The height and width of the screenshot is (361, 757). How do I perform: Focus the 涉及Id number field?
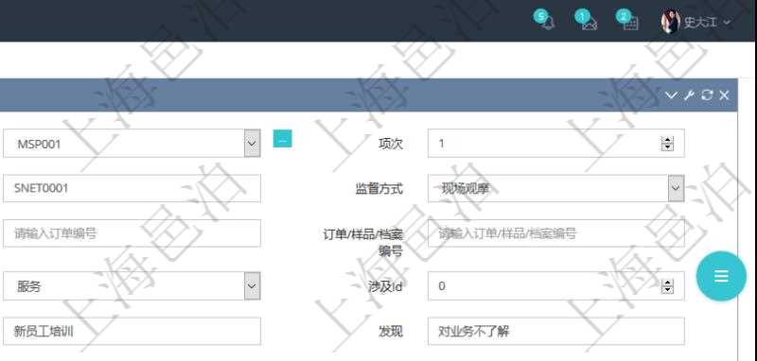coord(555,285)
